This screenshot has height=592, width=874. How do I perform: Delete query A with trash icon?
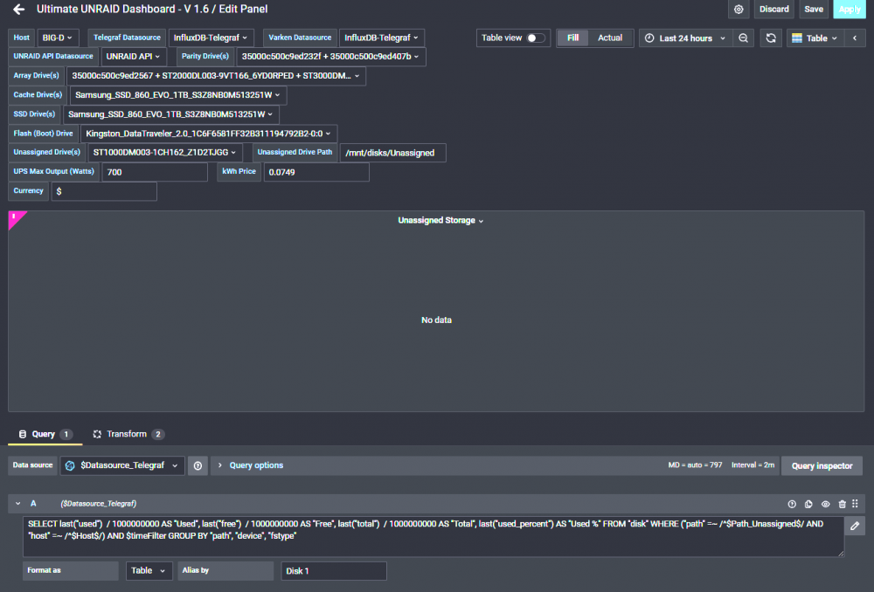(x=843, y=504)
